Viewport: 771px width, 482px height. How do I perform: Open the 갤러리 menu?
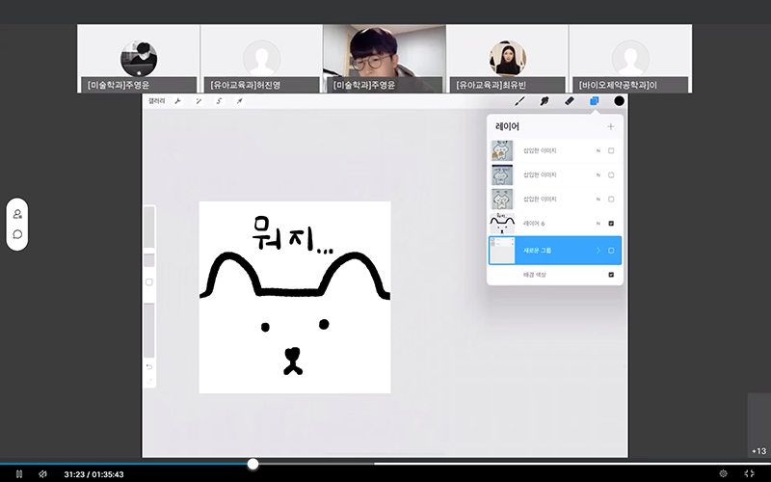(x=156, y=100)
